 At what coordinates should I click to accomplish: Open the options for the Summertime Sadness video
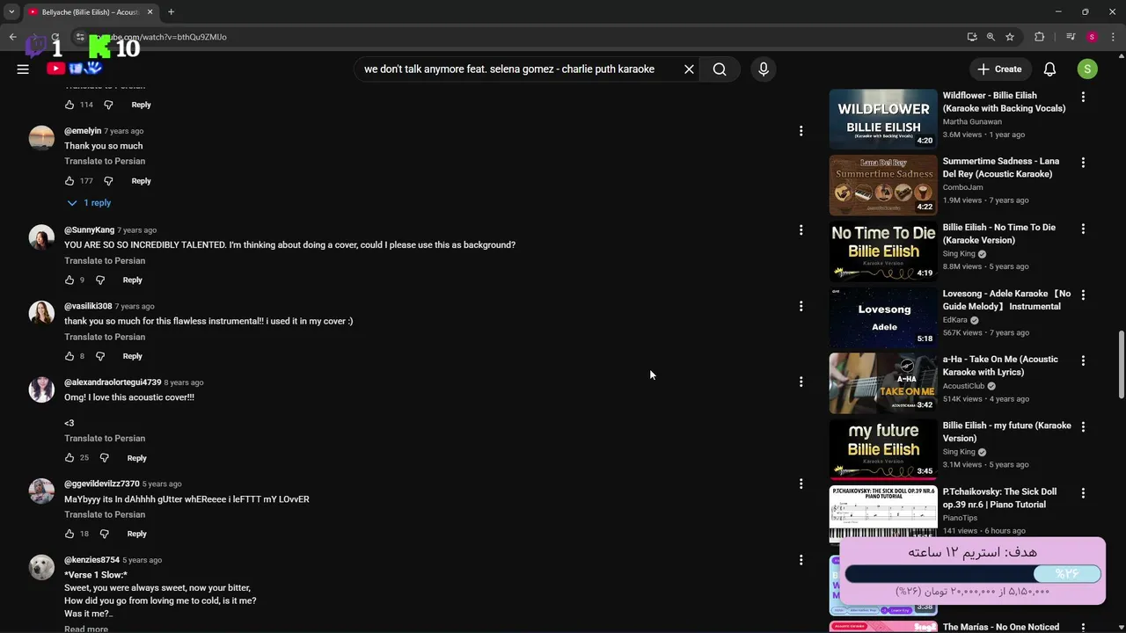coord(1083,163)
